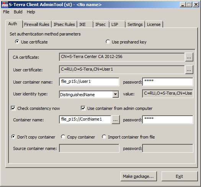Viewport: 201px width, 187px height.
Task: Close the AdminTool window
Action: pyautogui.click(x=196, y=5)
